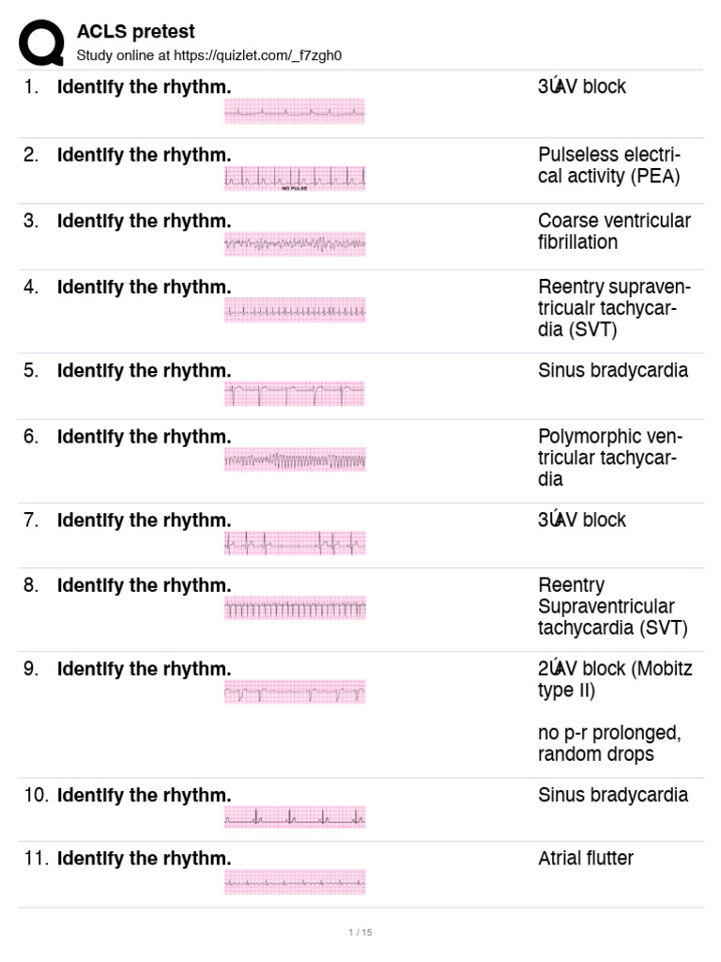Click the ECG strip for question 7

294,544
